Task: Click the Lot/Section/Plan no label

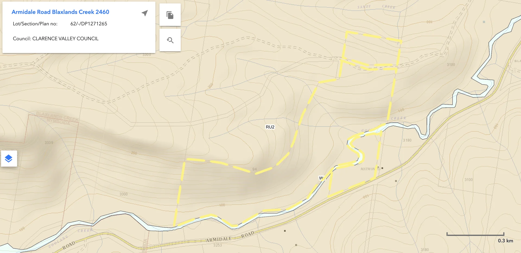Action: (35, 24)
